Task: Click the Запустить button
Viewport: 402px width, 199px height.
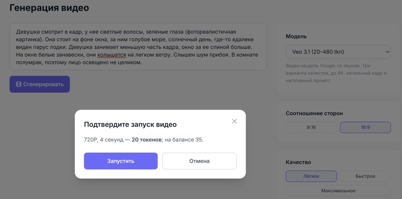Action: pos(121,161)
